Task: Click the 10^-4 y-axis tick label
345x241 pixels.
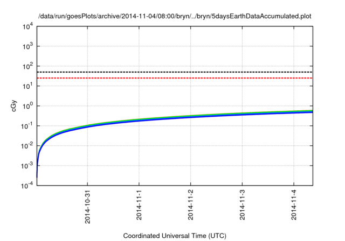Action: (x=27, y=186)
